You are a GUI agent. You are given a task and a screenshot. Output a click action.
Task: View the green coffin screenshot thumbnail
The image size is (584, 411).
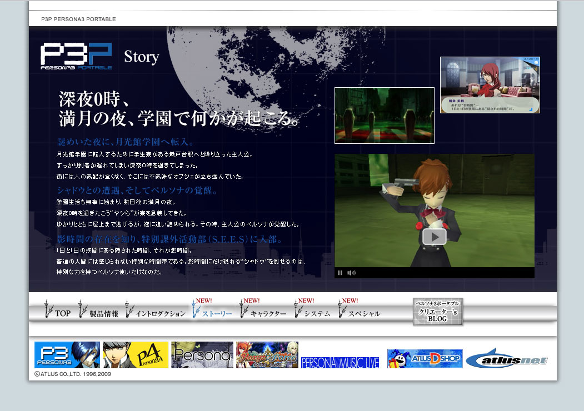(x=385, y=116)
